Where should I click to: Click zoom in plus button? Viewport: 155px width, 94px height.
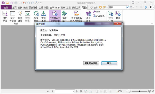(150, 91)
